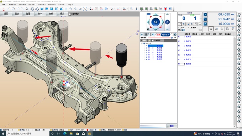Viewport: 242px width, 136px height.
Task: Click the point measurement tool icon
Action: [4, 9]
